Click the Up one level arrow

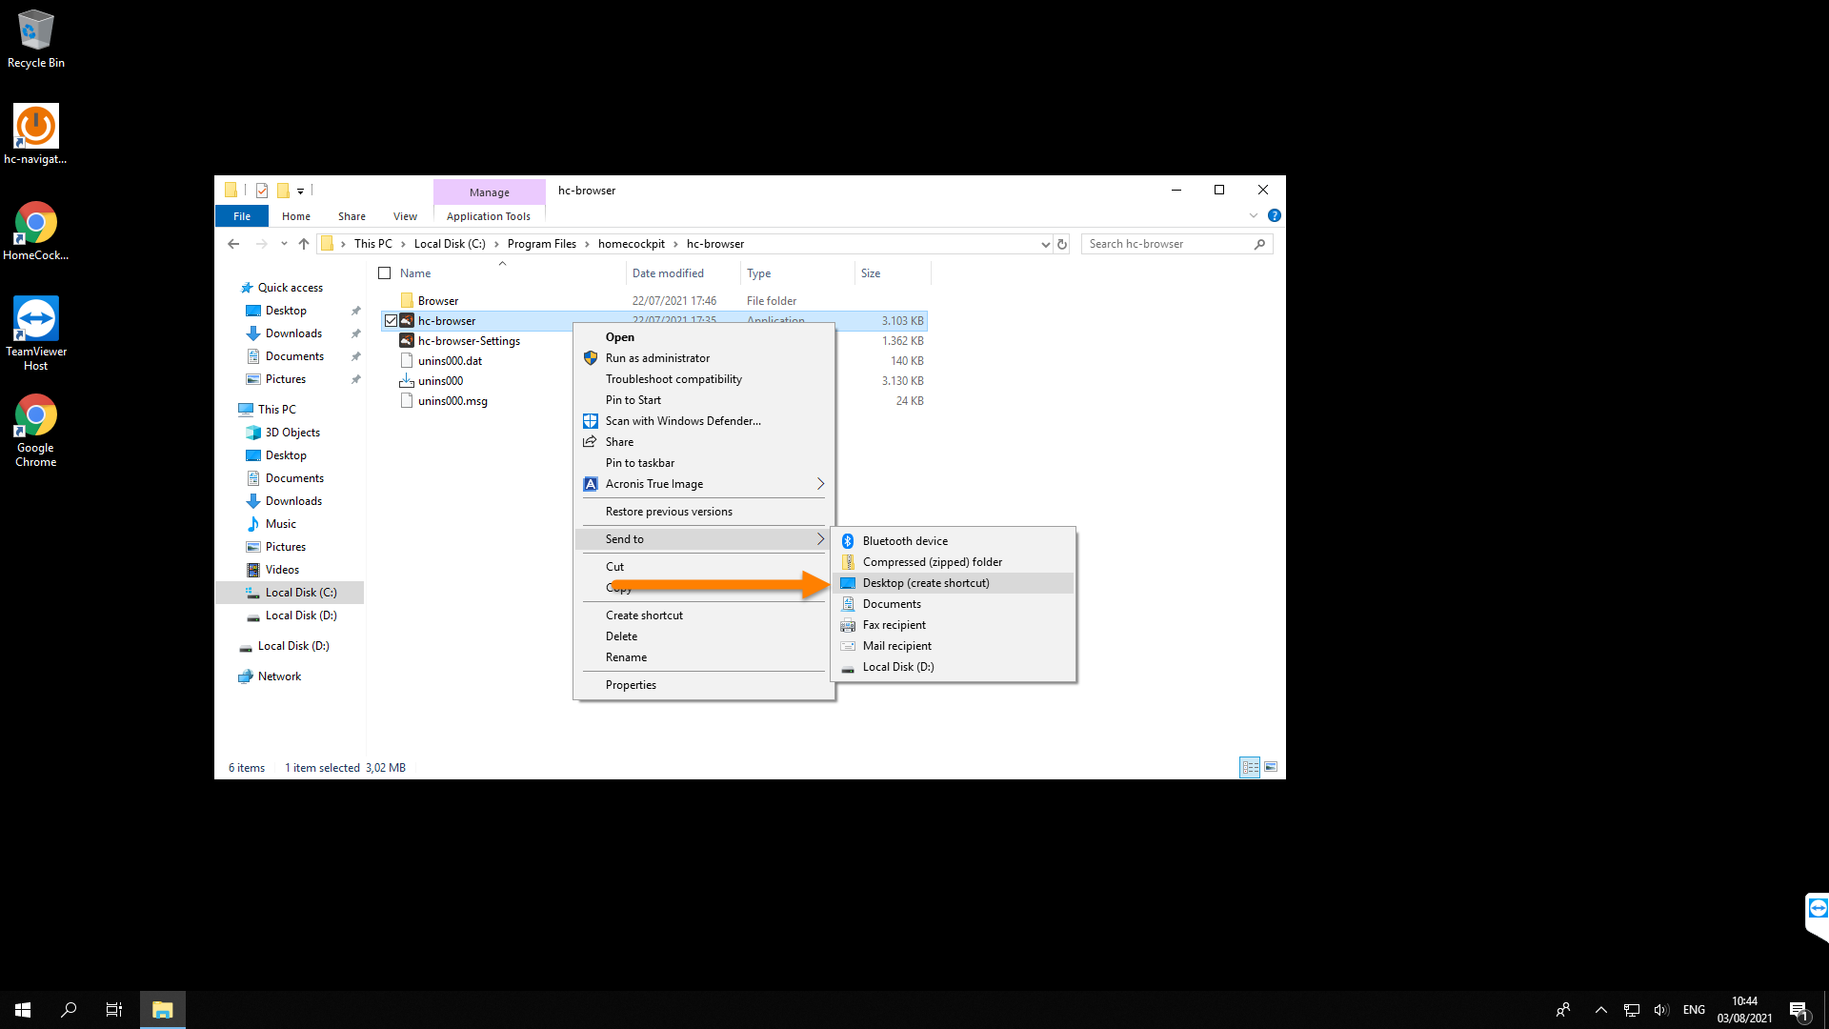(304, 244)
